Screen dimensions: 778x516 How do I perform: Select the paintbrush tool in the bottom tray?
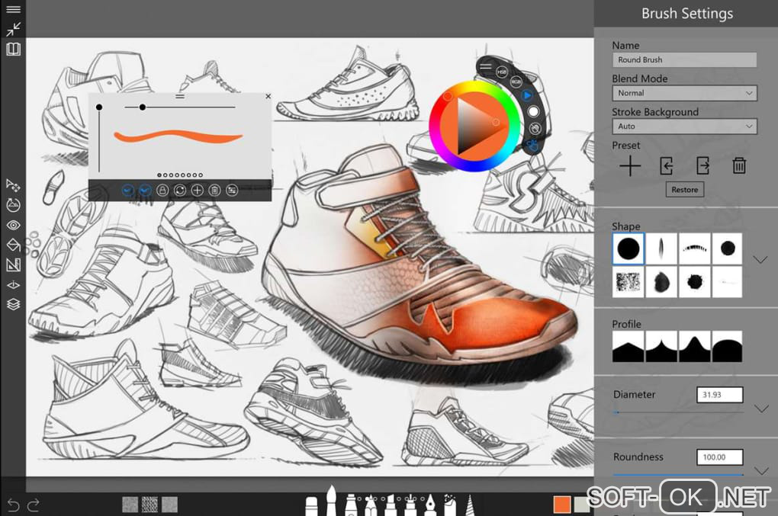tap(331, 501)
